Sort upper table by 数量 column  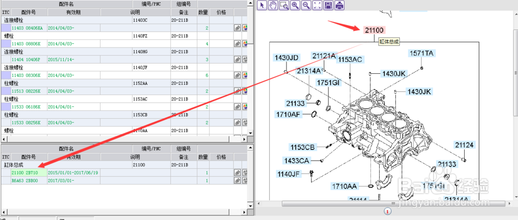pyautogui.click(x=203, y=12)
